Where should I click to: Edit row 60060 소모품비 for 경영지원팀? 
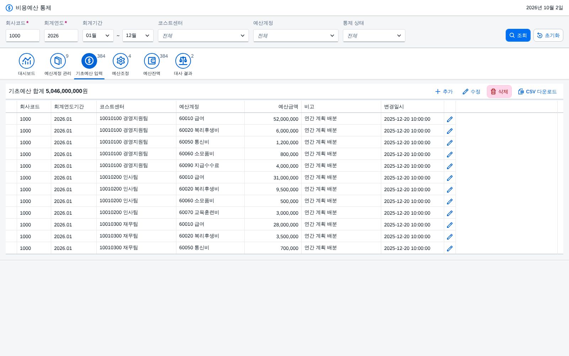pos(450,155)
